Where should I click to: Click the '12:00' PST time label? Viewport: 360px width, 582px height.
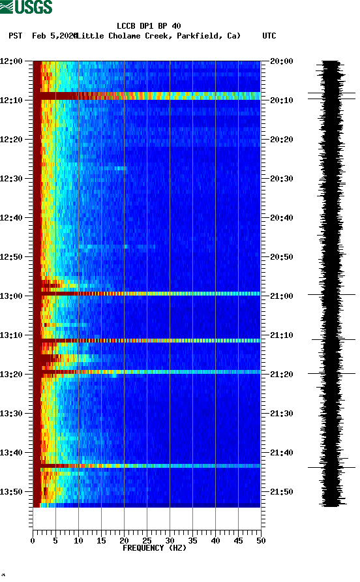(11, 61)
